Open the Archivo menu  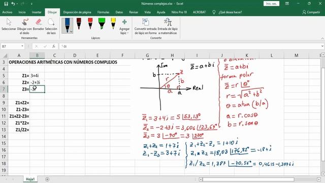[7, 12]
